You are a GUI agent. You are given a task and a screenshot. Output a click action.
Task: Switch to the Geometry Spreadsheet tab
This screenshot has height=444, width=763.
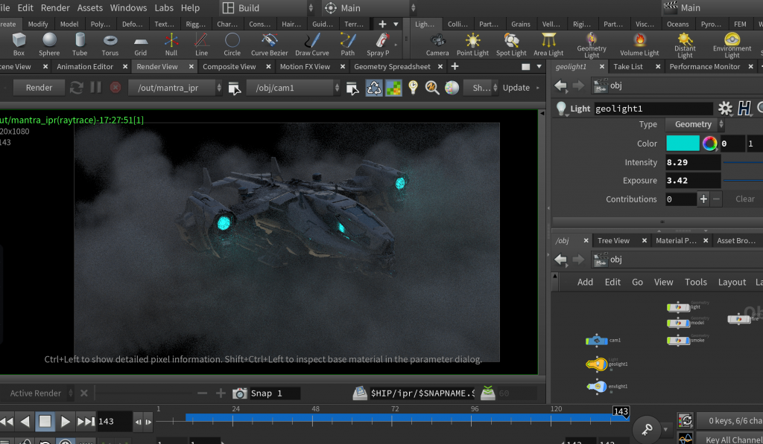pyautogui.click(x=392, y=66)
